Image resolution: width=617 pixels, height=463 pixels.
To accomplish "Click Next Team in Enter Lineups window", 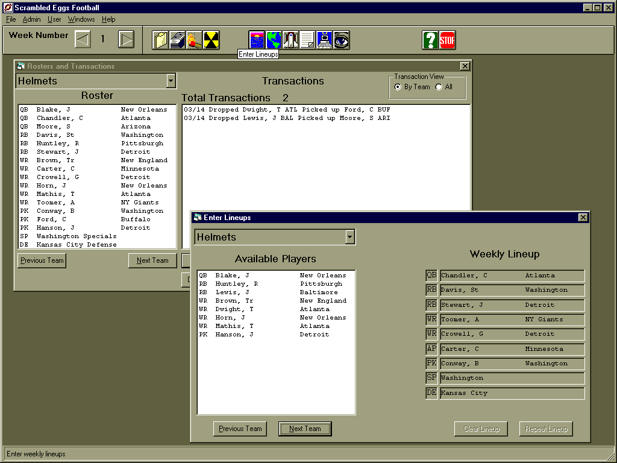I will [x=305, y=429].
